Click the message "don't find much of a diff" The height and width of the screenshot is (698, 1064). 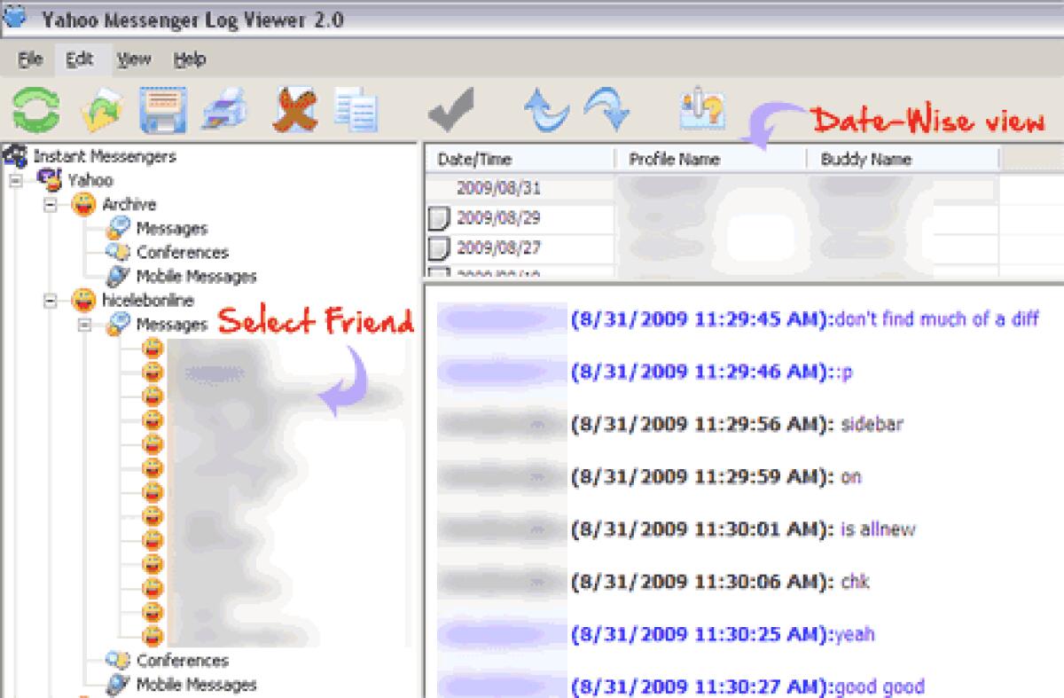pyautogui.click(x=936, y=319)
